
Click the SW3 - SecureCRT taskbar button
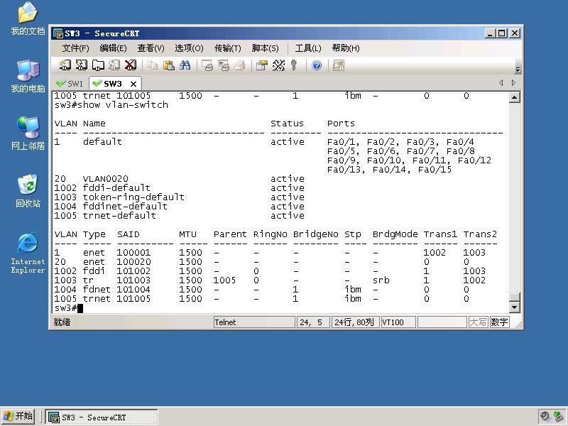click(x=102, y=417)
